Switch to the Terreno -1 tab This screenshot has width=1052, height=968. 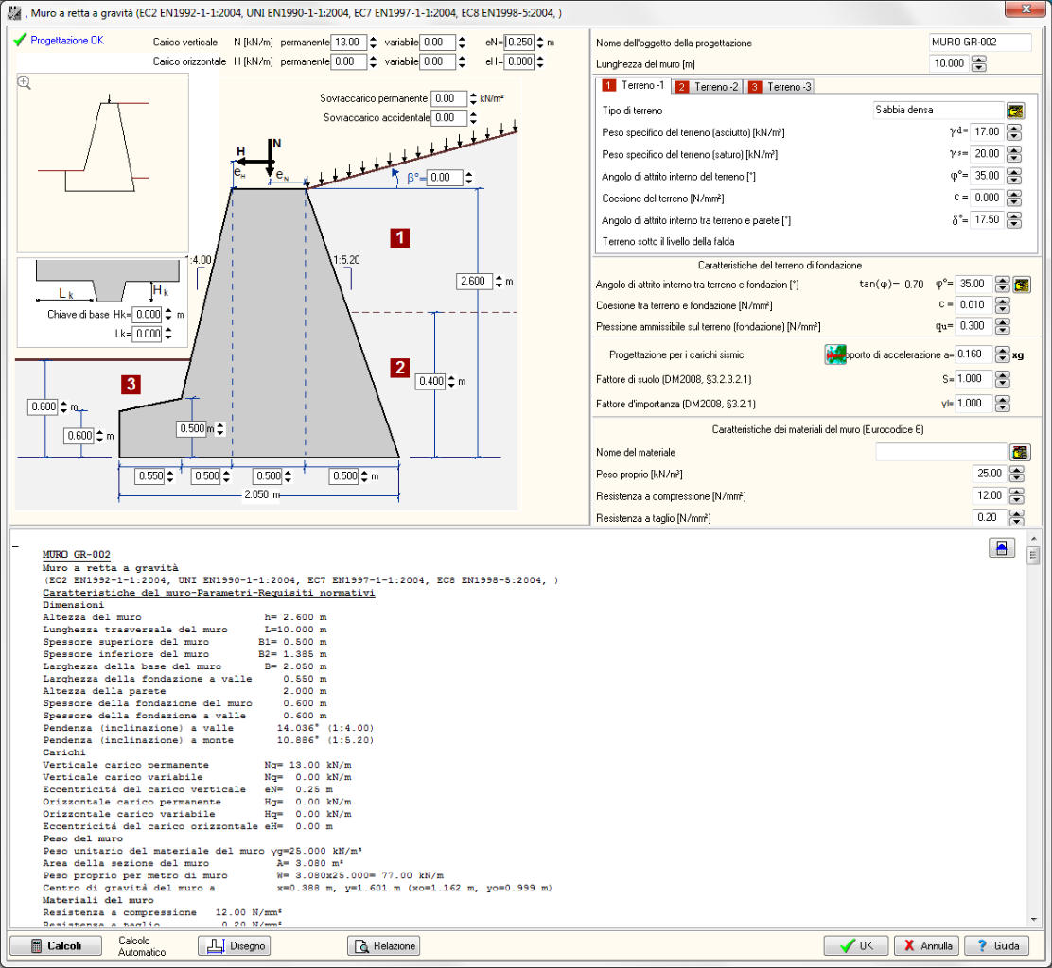pyautogui.click(x=633, y=86)
